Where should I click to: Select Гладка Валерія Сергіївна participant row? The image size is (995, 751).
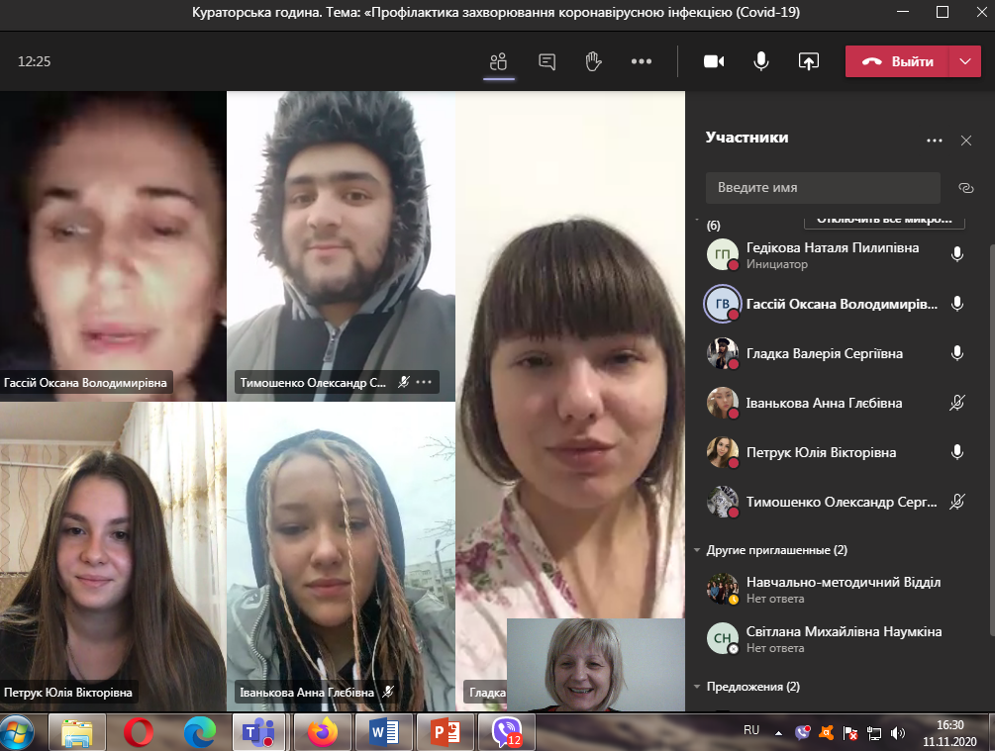click(838, 353)
